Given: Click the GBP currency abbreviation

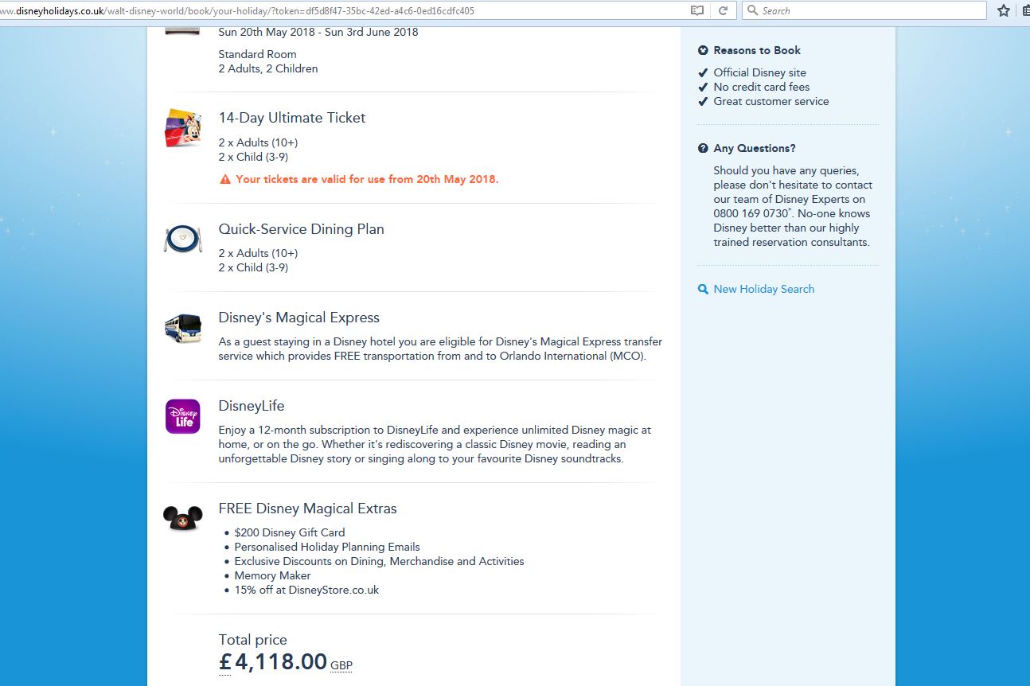Looking at the screenshot, I should (341, 665).
